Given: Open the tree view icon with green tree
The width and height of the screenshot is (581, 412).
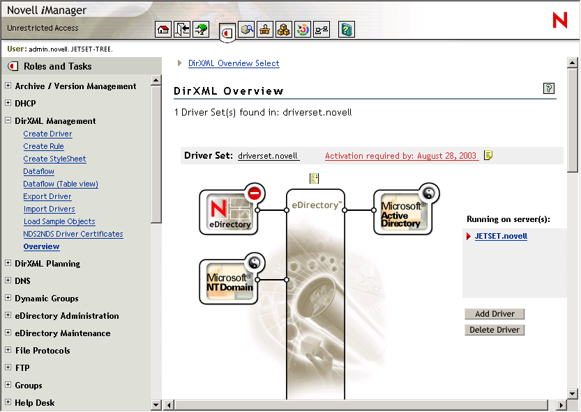Looking at the screenshot, I should click(x=201, y=29).
